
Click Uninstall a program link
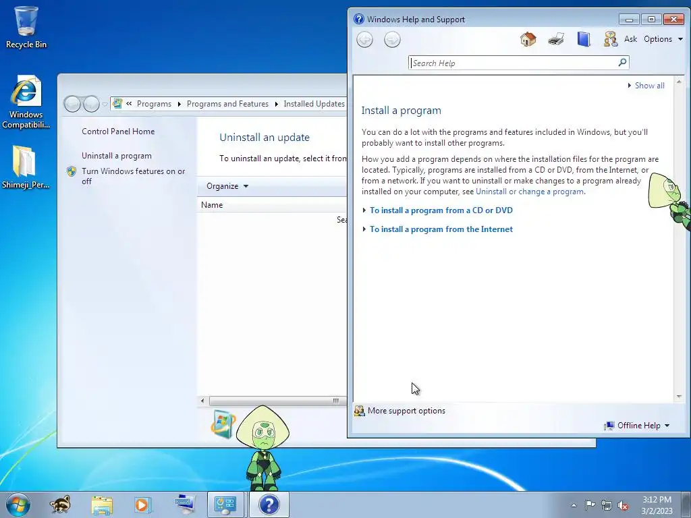116,156
